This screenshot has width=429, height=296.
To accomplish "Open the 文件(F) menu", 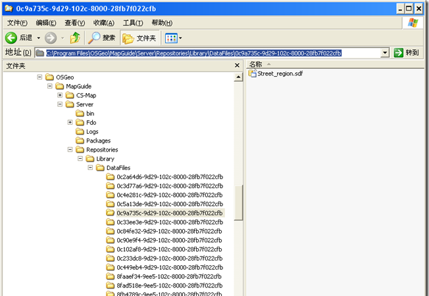I will (x=17, y=23).
